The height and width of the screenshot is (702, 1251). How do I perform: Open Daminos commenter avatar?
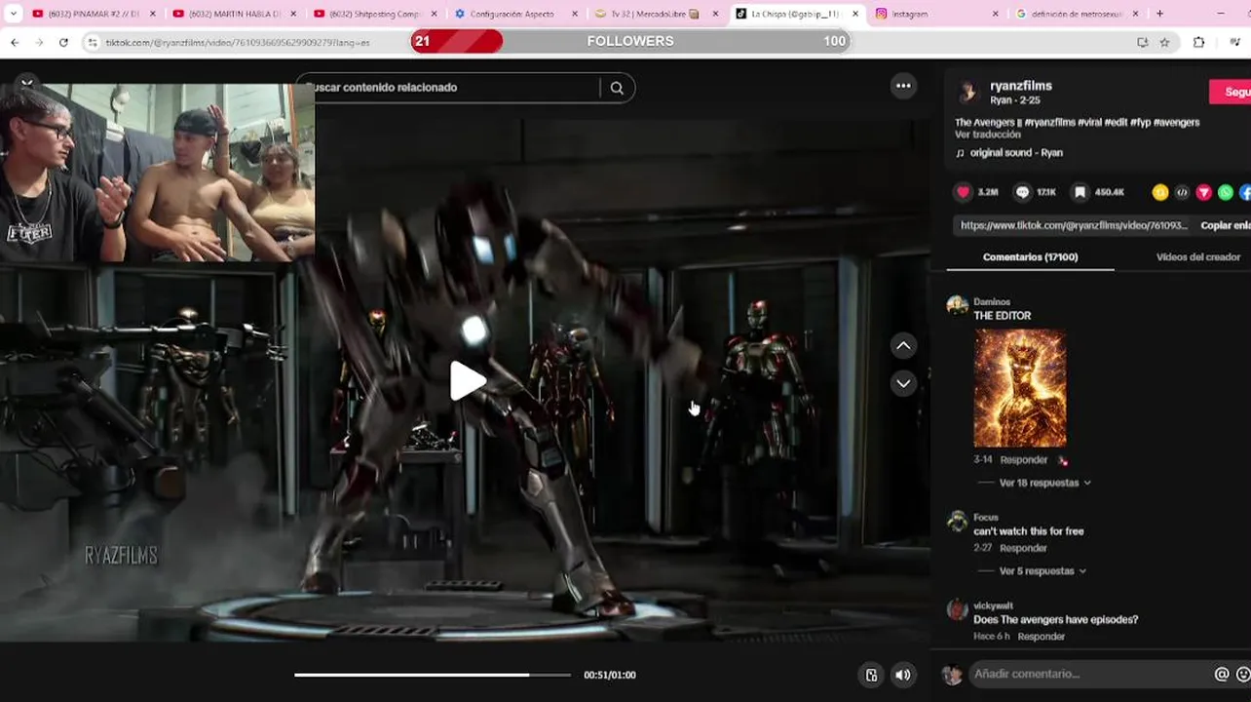(958, 306)
